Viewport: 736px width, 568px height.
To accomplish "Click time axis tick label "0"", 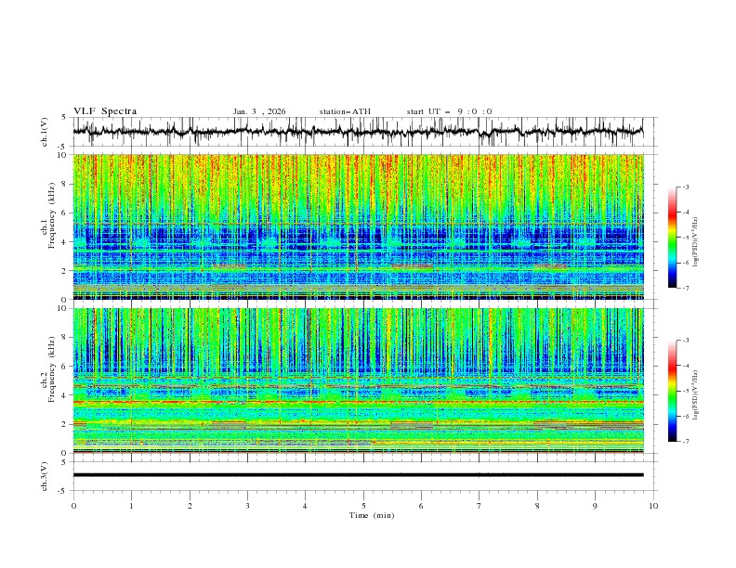I will point(73,506).
